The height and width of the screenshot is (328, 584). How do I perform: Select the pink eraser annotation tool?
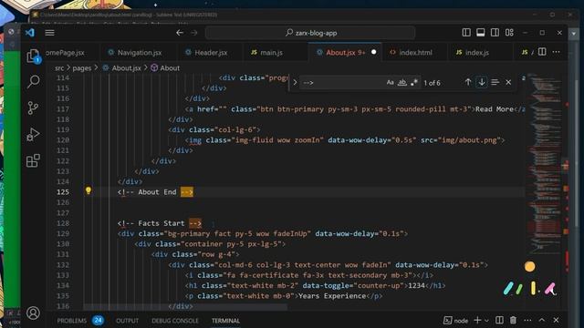[x=550, y=289]
